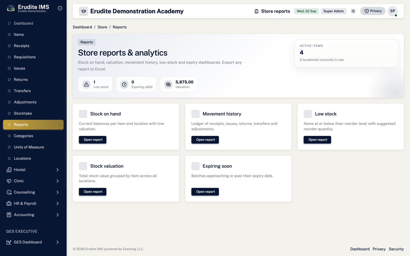Click the GES Dashboard chart icon
Image resolution: width=410 pixels, height=256 pixels.
(9, 242)
